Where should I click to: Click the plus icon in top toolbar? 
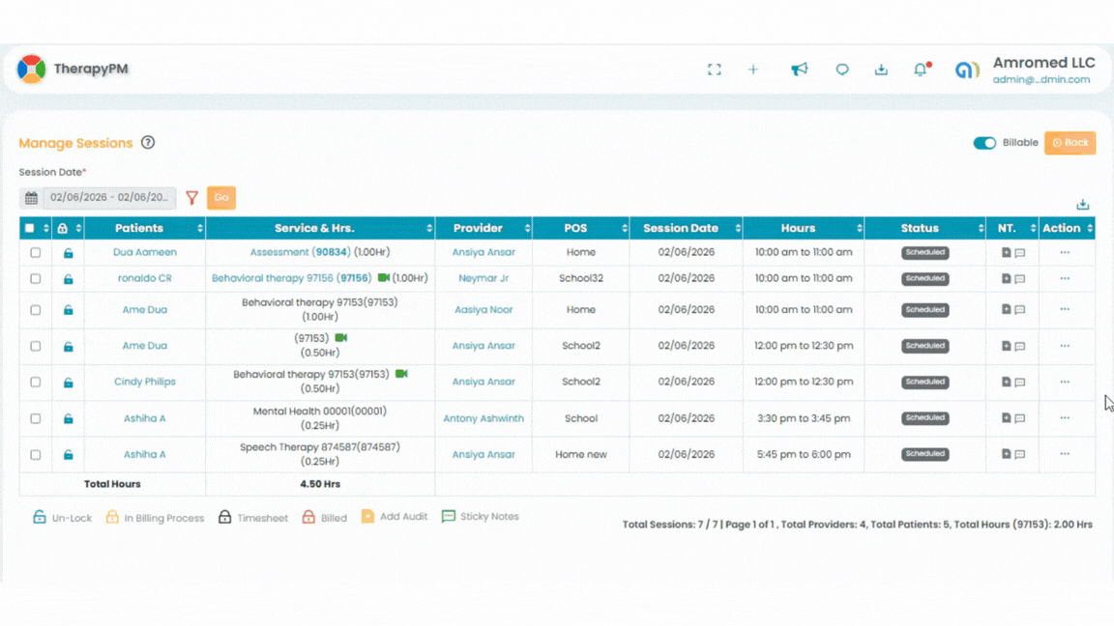(753, 70)
